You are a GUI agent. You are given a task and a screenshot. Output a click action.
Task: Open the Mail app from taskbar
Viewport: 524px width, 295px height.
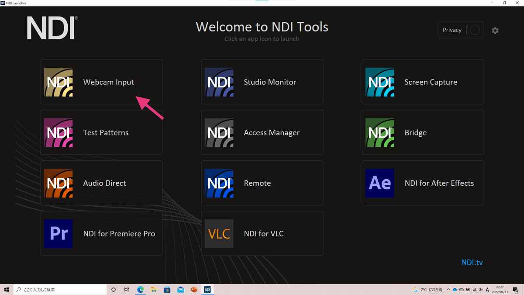click(x=181, y=289)
